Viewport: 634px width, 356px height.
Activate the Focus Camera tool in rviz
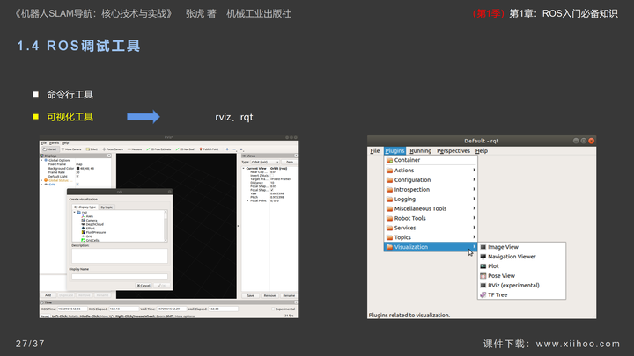click(x=113, y=149)
